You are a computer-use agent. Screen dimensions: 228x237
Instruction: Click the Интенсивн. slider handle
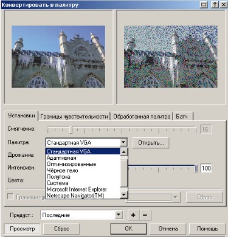(196, 168)
